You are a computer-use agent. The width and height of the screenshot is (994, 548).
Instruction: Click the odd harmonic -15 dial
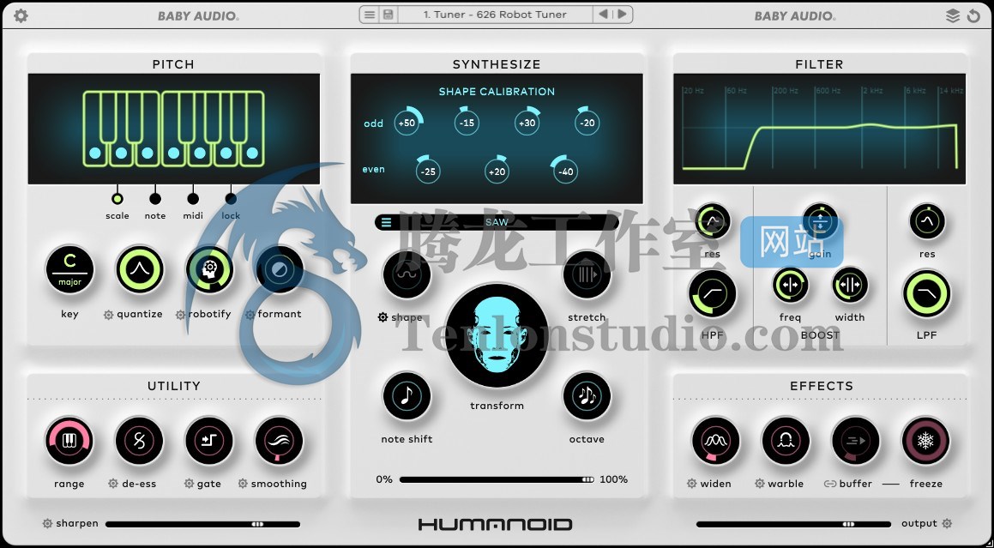(x=467, y=123)
